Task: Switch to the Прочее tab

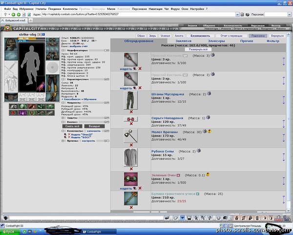Action: tap(247, 41)
